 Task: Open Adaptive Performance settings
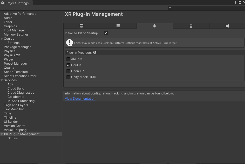[x=20, y=14]
